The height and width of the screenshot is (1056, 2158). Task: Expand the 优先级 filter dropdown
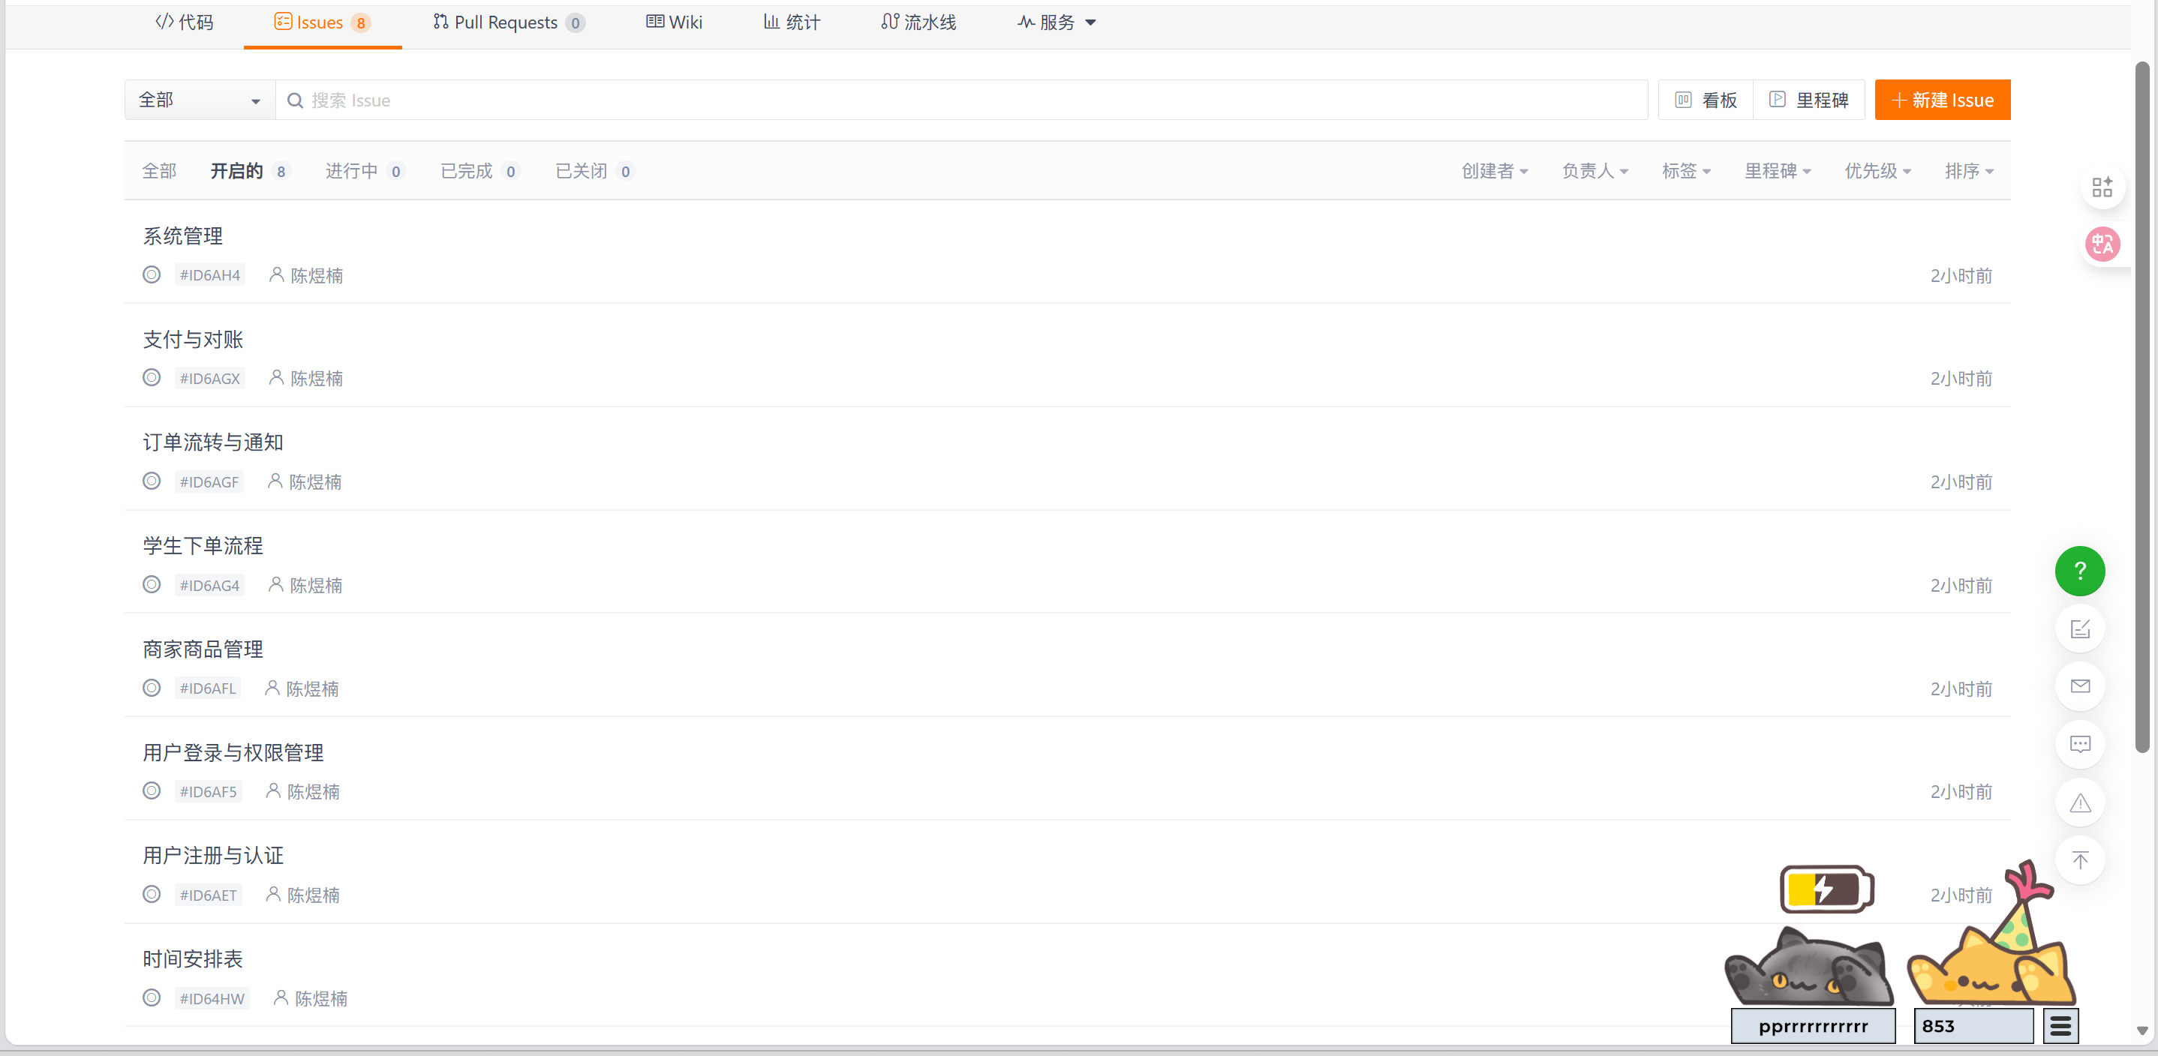click(x=1877, y=171)
